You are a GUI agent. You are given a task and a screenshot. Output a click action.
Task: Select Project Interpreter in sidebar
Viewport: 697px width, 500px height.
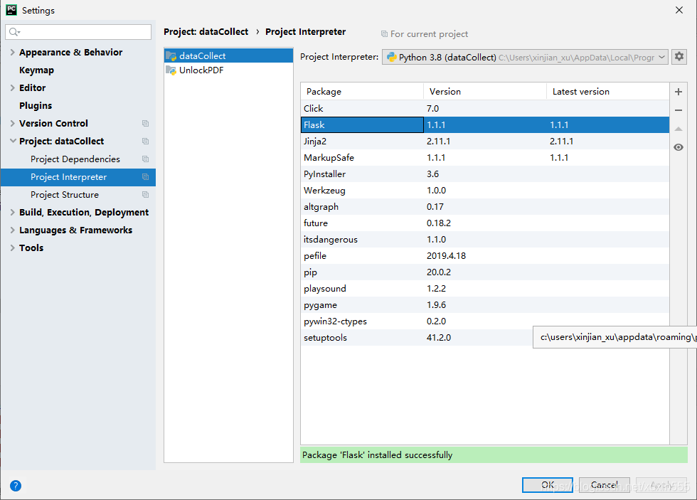click(x=68, y=177)
